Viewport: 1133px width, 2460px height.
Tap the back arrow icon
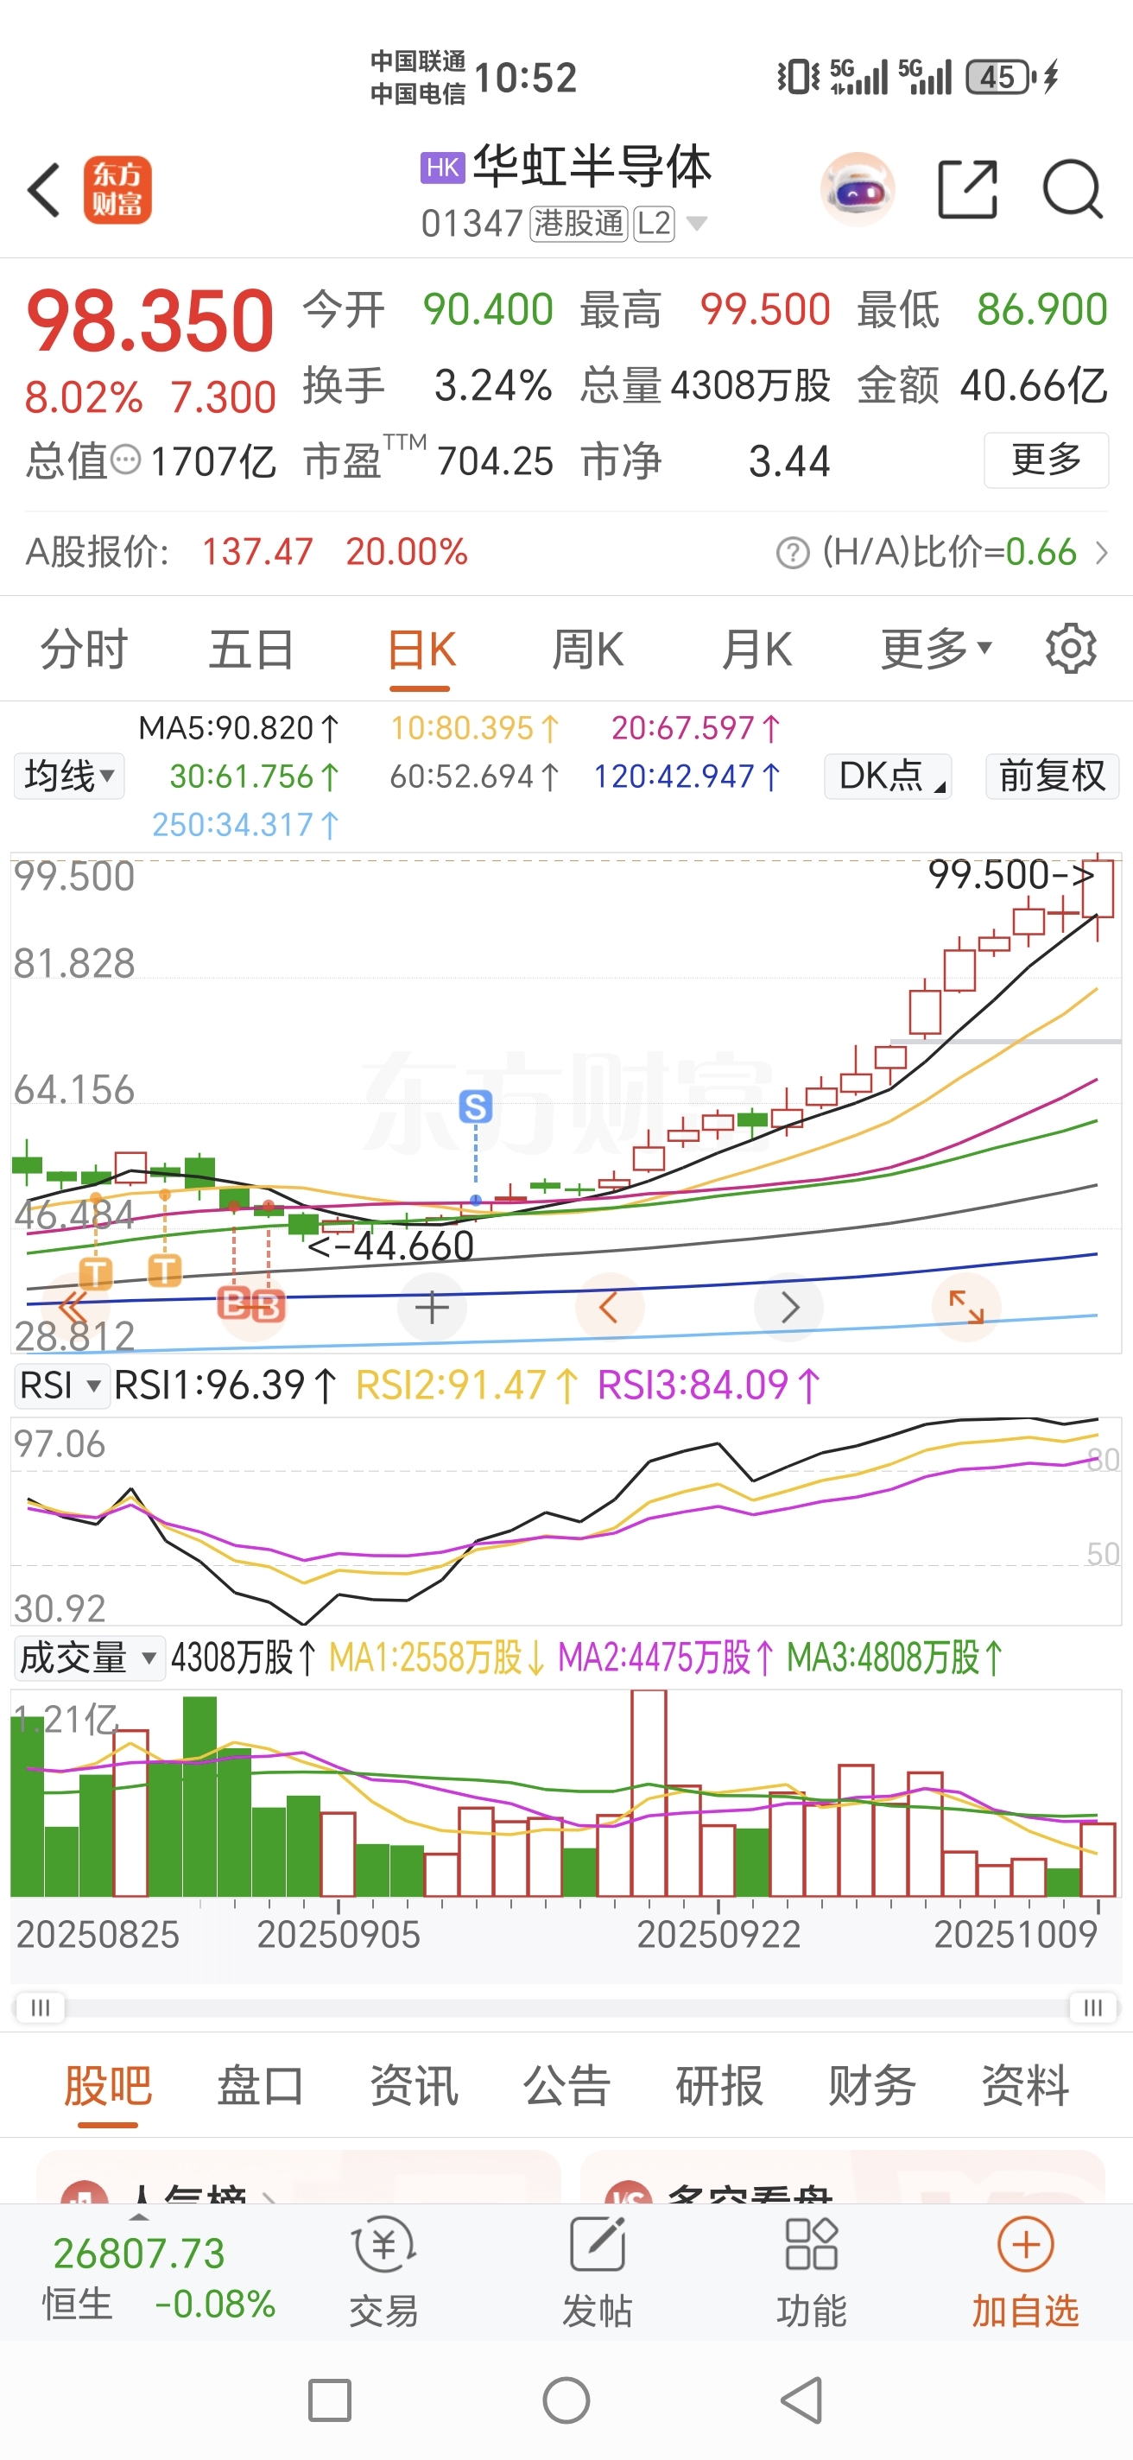(44, 190)
